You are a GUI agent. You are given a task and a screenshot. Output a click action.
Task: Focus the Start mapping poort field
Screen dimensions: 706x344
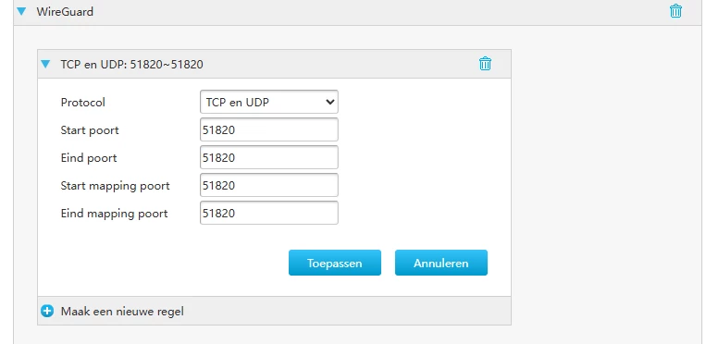pos(269,186)
